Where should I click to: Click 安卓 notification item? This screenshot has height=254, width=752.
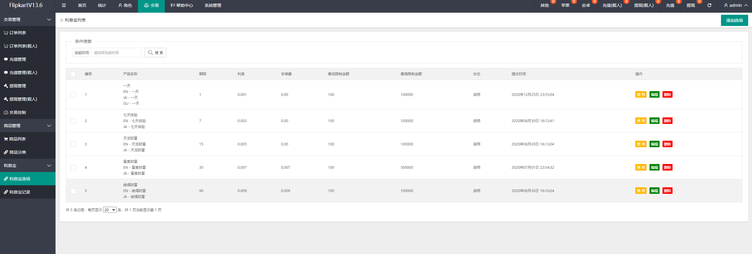(x=586, y=5)
